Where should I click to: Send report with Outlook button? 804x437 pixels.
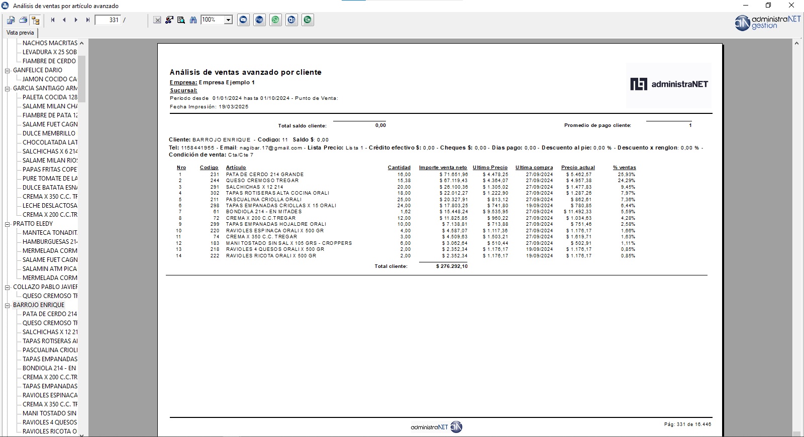pyautogui.click(x=292, y=20)
